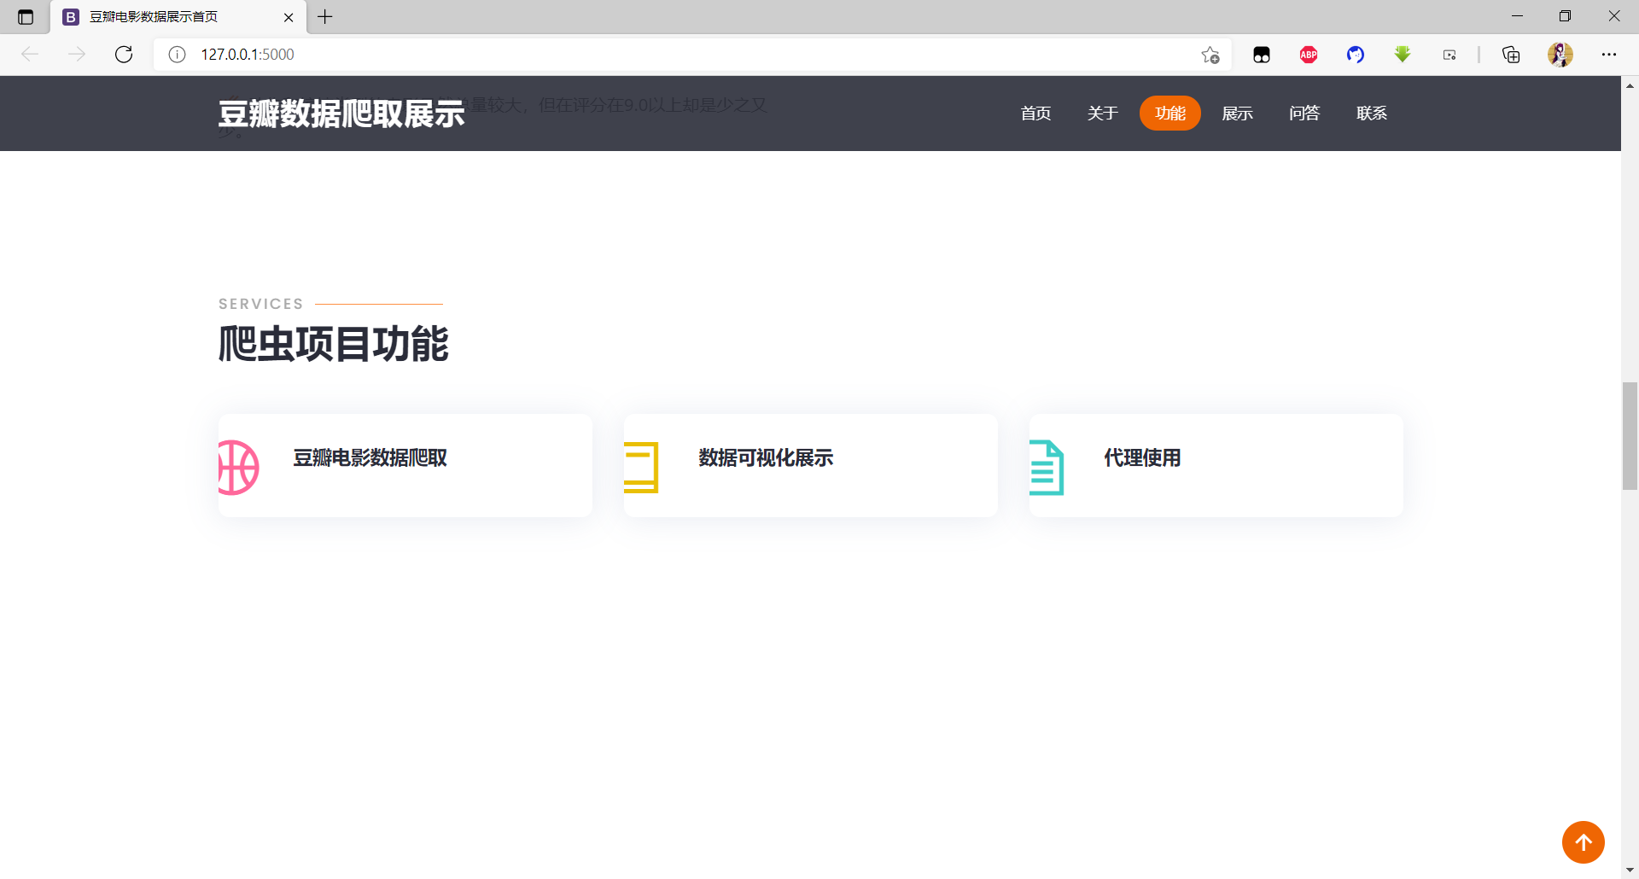The width and height of the screenshot is (1639, 879).
Task: Open the 数据可视化展示 card title
Action: [767, 458]
